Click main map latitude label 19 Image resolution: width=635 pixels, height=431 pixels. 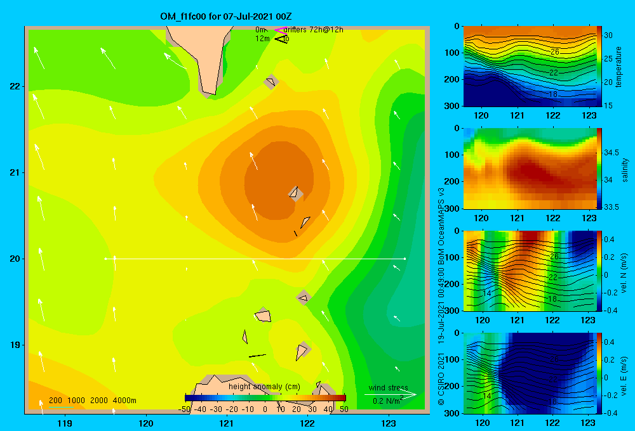[15, 345]
